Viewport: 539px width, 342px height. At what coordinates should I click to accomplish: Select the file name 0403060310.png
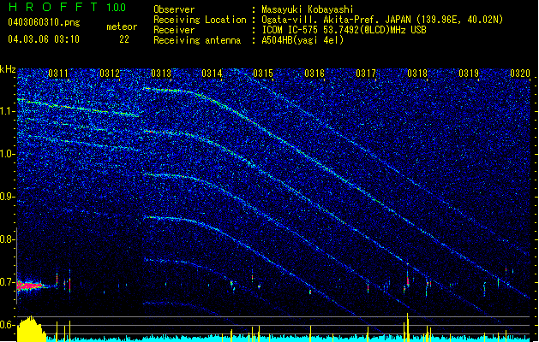click(x=44, y=22)
